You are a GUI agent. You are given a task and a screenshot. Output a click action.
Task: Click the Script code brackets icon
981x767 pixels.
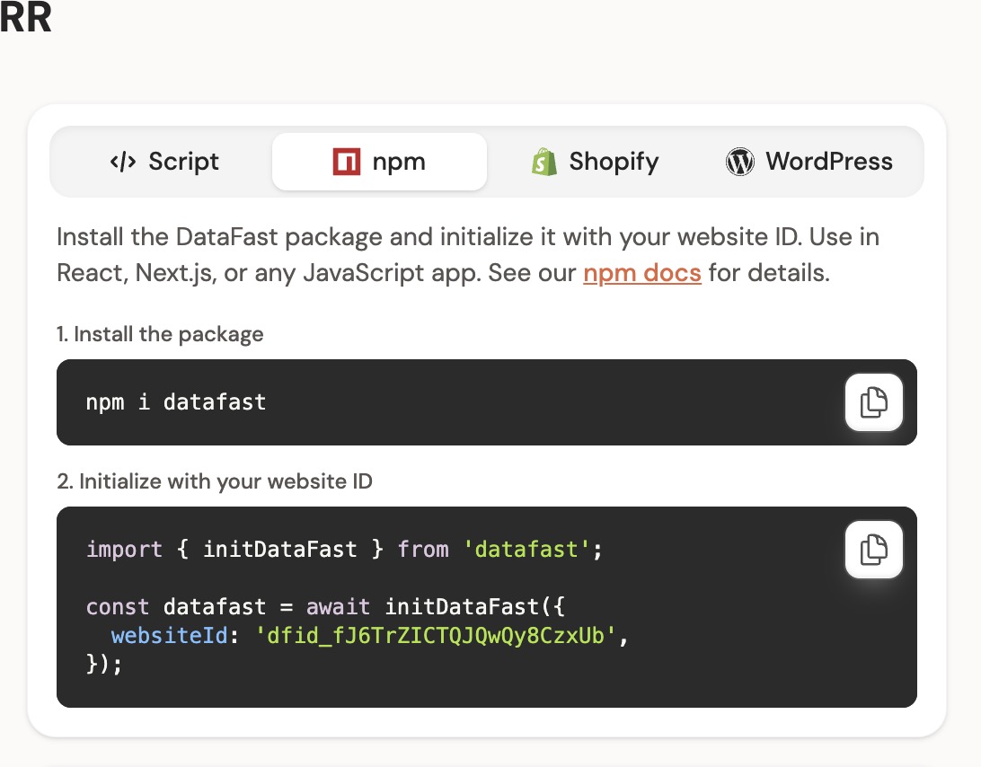click(122, 162)
